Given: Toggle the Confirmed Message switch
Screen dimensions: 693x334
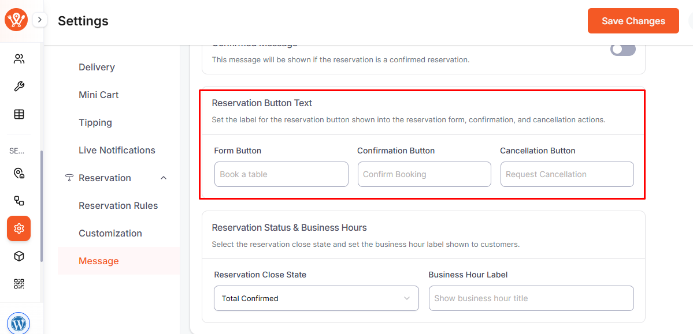Looking at the screenshot, I should [x=623, y=50].
